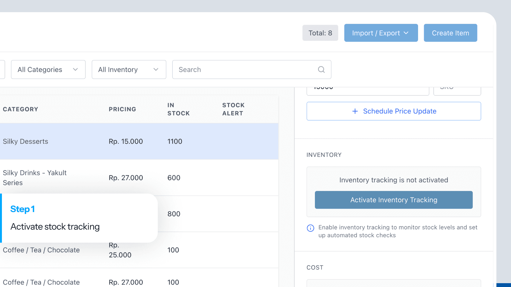Click the 600 stock value

click(174, 178)
